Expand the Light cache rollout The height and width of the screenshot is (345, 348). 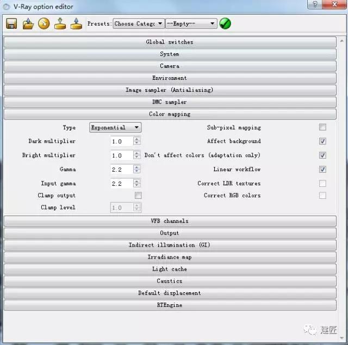[x=170, y=269]
